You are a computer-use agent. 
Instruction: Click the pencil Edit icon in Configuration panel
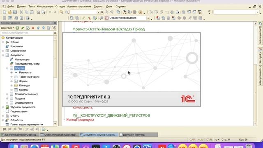(x=23, y=28)
